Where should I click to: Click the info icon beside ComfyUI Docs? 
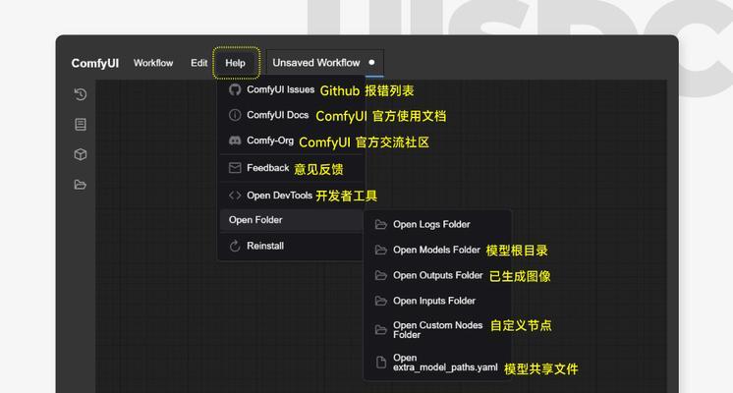coord(235,115)
